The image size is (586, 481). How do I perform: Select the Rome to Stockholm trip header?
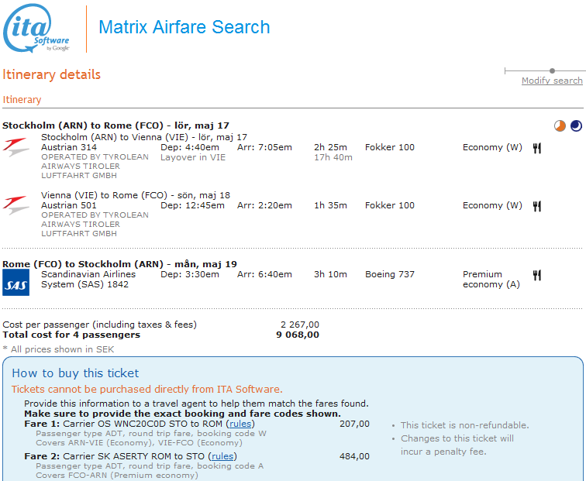[x=119, y=263]
